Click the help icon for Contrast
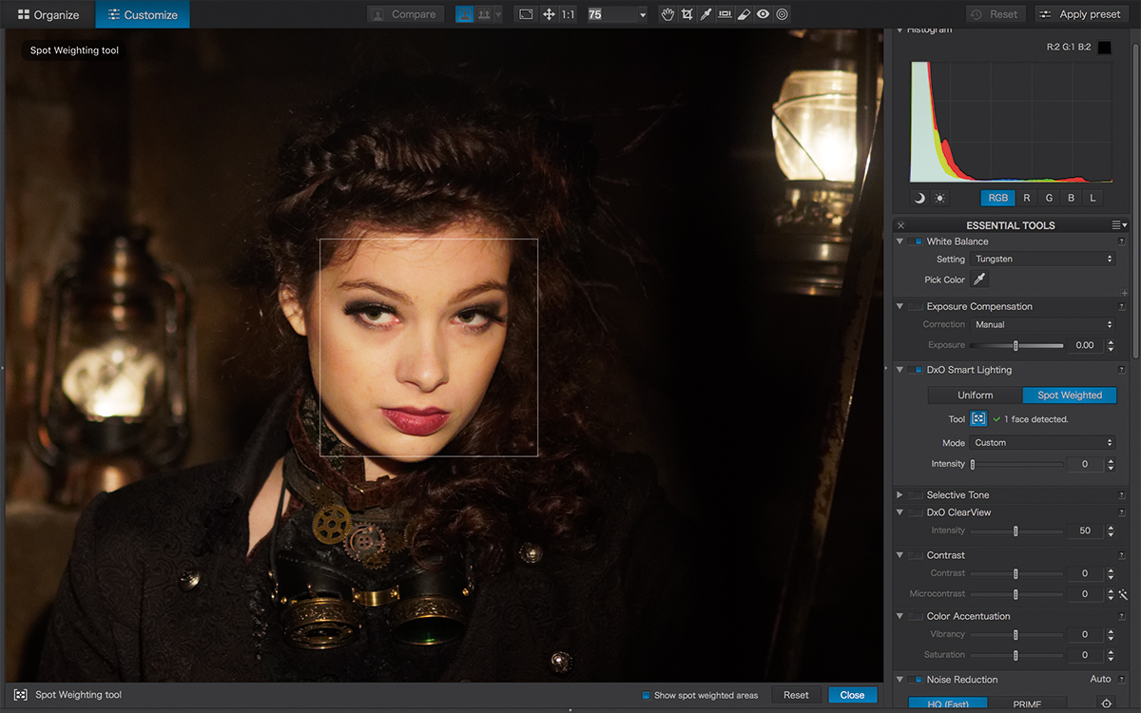 click(1122, 555)
